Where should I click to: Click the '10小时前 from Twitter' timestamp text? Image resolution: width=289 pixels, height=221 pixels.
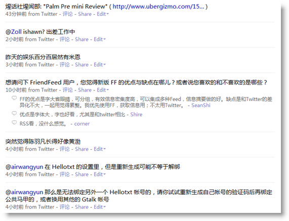[31, 90]
